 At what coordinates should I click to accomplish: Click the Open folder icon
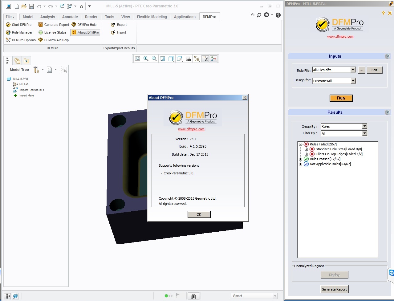tap(24, 6)
